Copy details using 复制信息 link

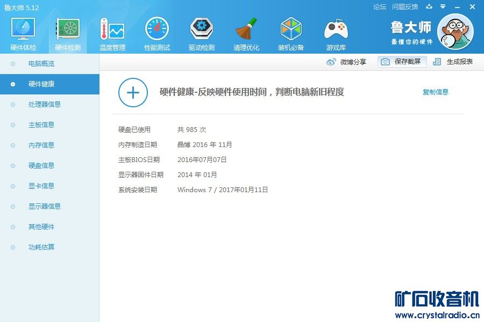(435, 92)
